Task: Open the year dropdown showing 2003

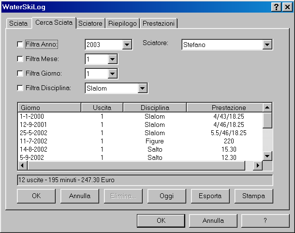Action: tap(127, 45)
